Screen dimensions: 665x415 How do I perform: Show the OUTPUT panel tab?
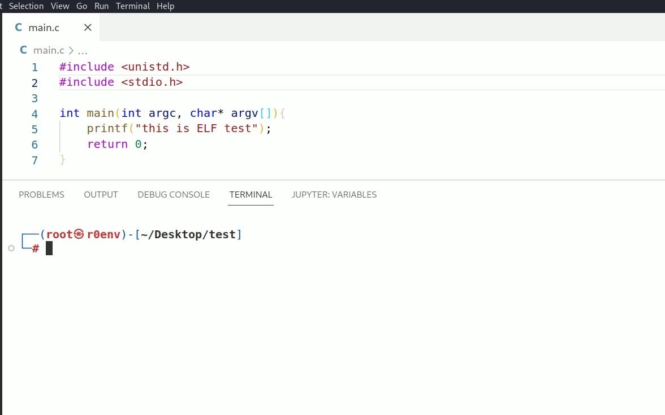point(101,194)
